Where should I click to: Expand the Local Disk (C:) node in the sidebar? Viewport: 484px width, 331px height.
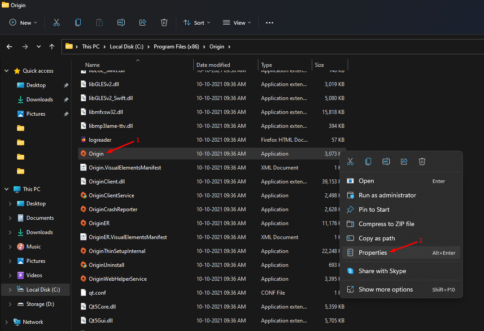(x=10, y=290)
